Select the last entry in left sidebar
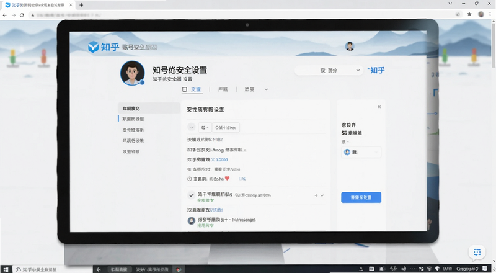 tap(131, 151)
